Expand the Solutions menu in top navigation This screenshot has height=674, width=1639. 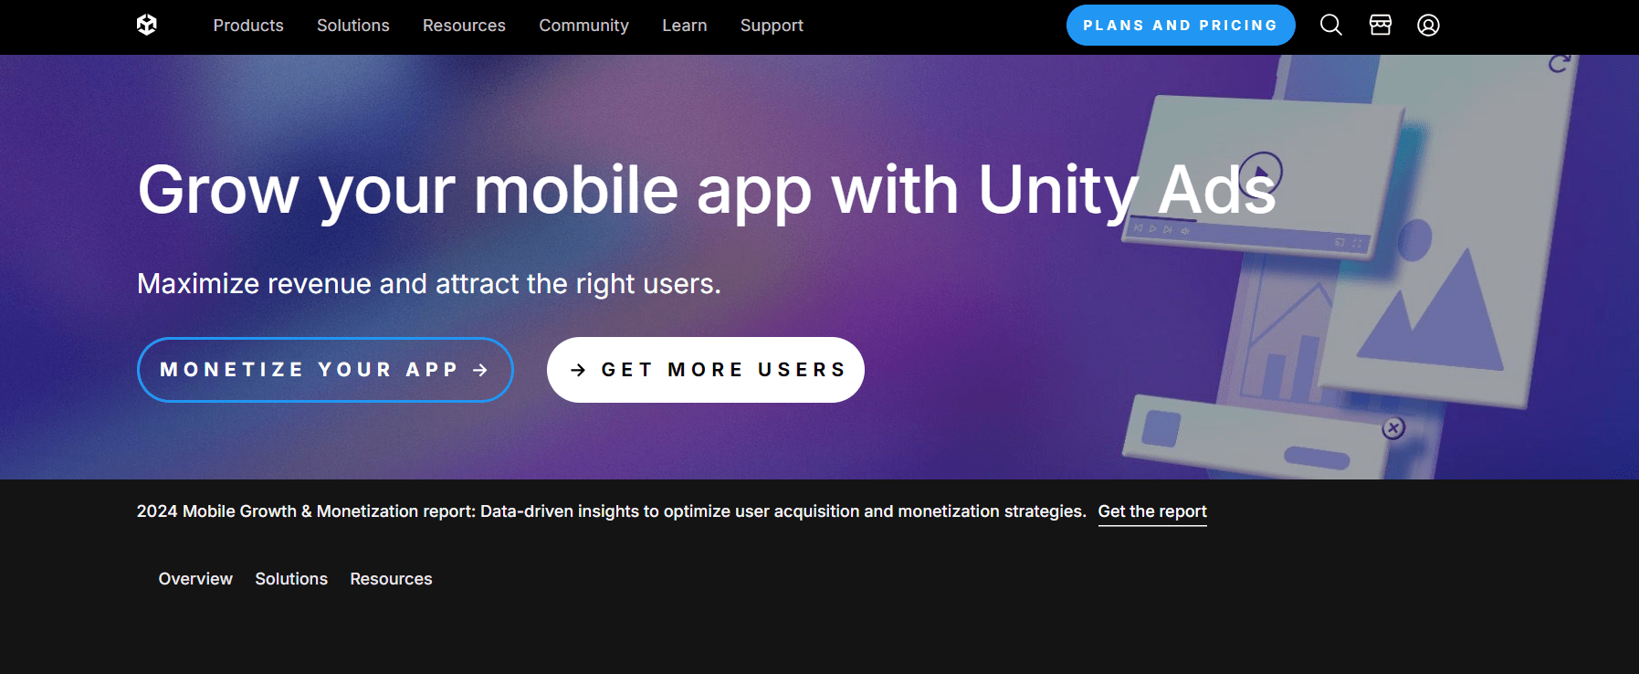point(353,26)
